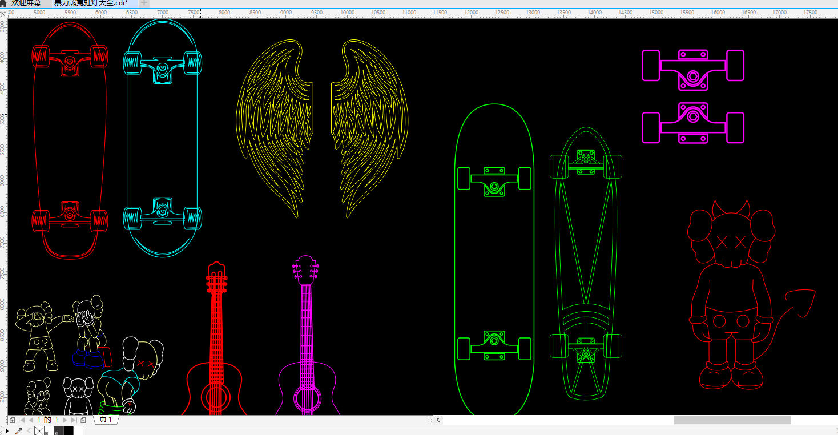
Task: Add a page after using right page-plus icon
Action: pyautogui.click(x=83, y=420)
